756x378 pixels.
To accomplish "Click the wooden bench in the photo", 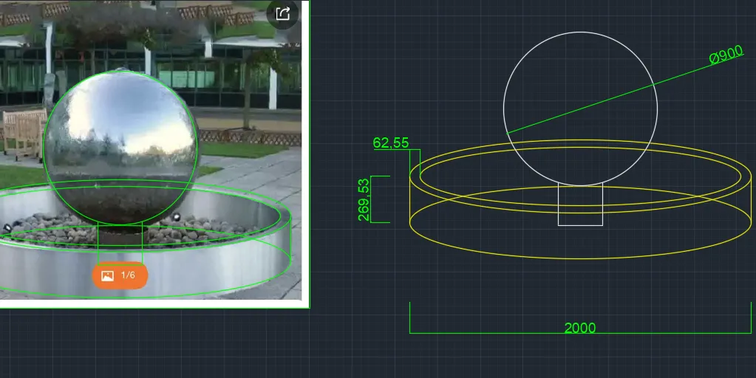I will click(x=24, y=131).
